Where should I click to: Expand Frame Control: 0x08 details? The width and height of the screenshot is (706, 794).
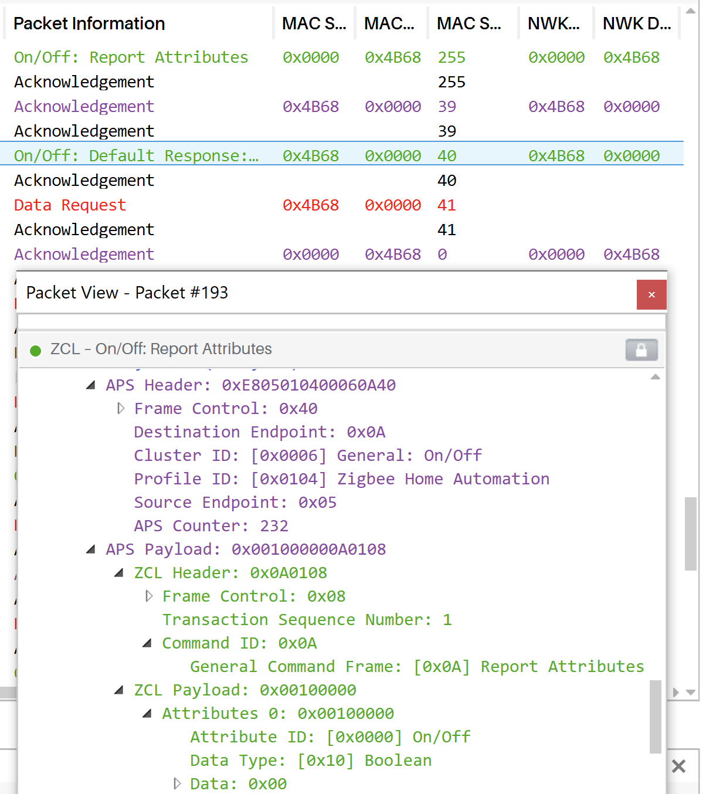pyautogui.click(x=148, y=596)
